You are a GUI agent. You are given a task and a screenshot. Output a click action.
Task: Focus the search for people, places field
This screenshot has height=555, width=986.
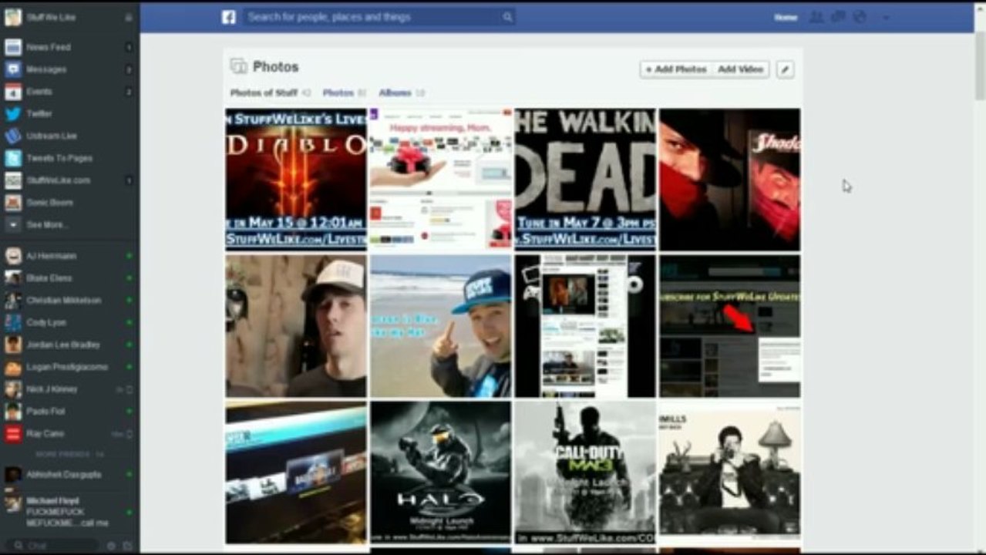pos(379,17)
